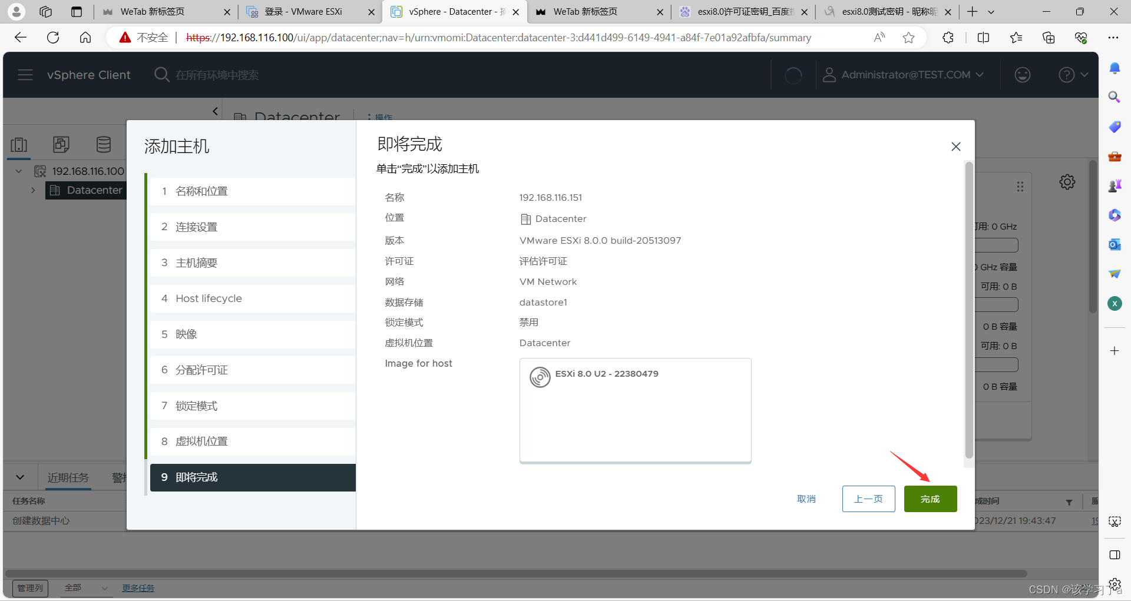The width and height of the screenshot is (1131, 601).
Task: Cancel the wizard via 取消
Action: (806, 499)
